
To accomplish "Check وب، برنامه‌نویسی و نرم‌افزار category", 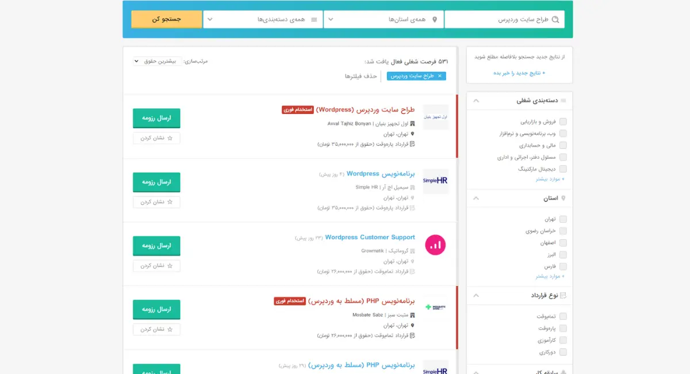I will click(563, 133).
